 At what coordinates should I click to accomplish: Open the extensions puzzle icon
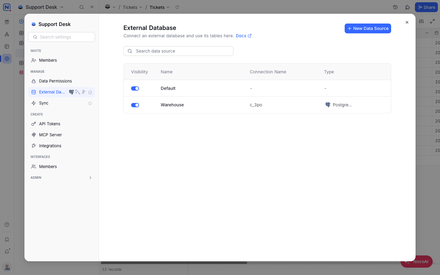(408, 7)
